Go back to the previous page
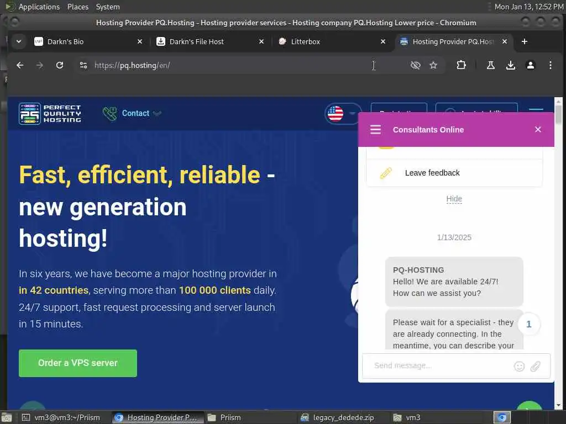The height and width of the screenshot is (424, 566). (20, 65)
